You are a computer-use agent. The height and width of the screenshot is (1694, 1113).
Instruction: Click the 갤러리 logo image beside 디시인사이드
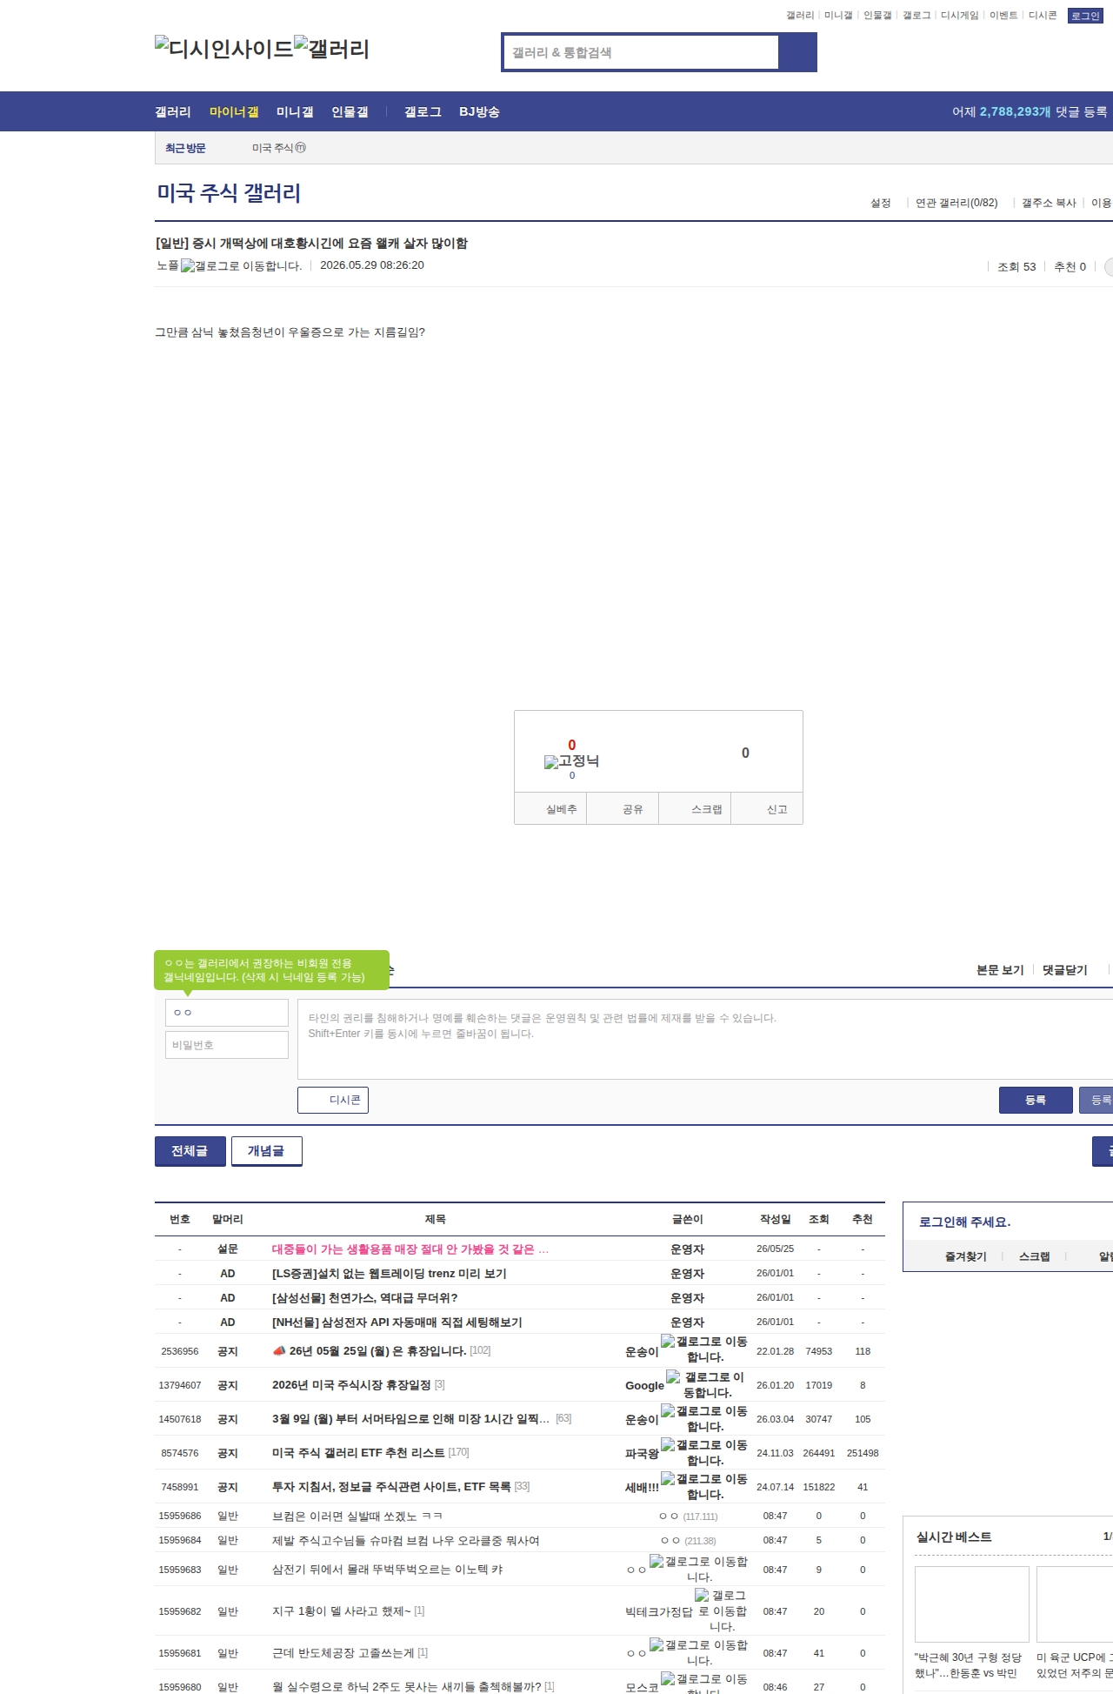pyautogui.click(x=331, y=48)
